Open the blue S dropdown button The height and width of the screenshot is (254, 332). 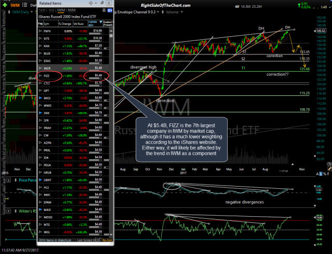(x=110, y=10)
